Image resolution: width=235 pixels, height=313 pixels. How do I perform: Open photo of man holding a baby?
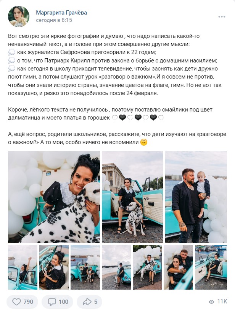pyautogui.click(x=196, y=197)
